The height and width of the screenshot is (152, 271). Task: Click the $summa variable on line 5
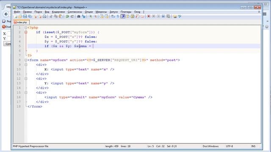click(x=80, y=46)
